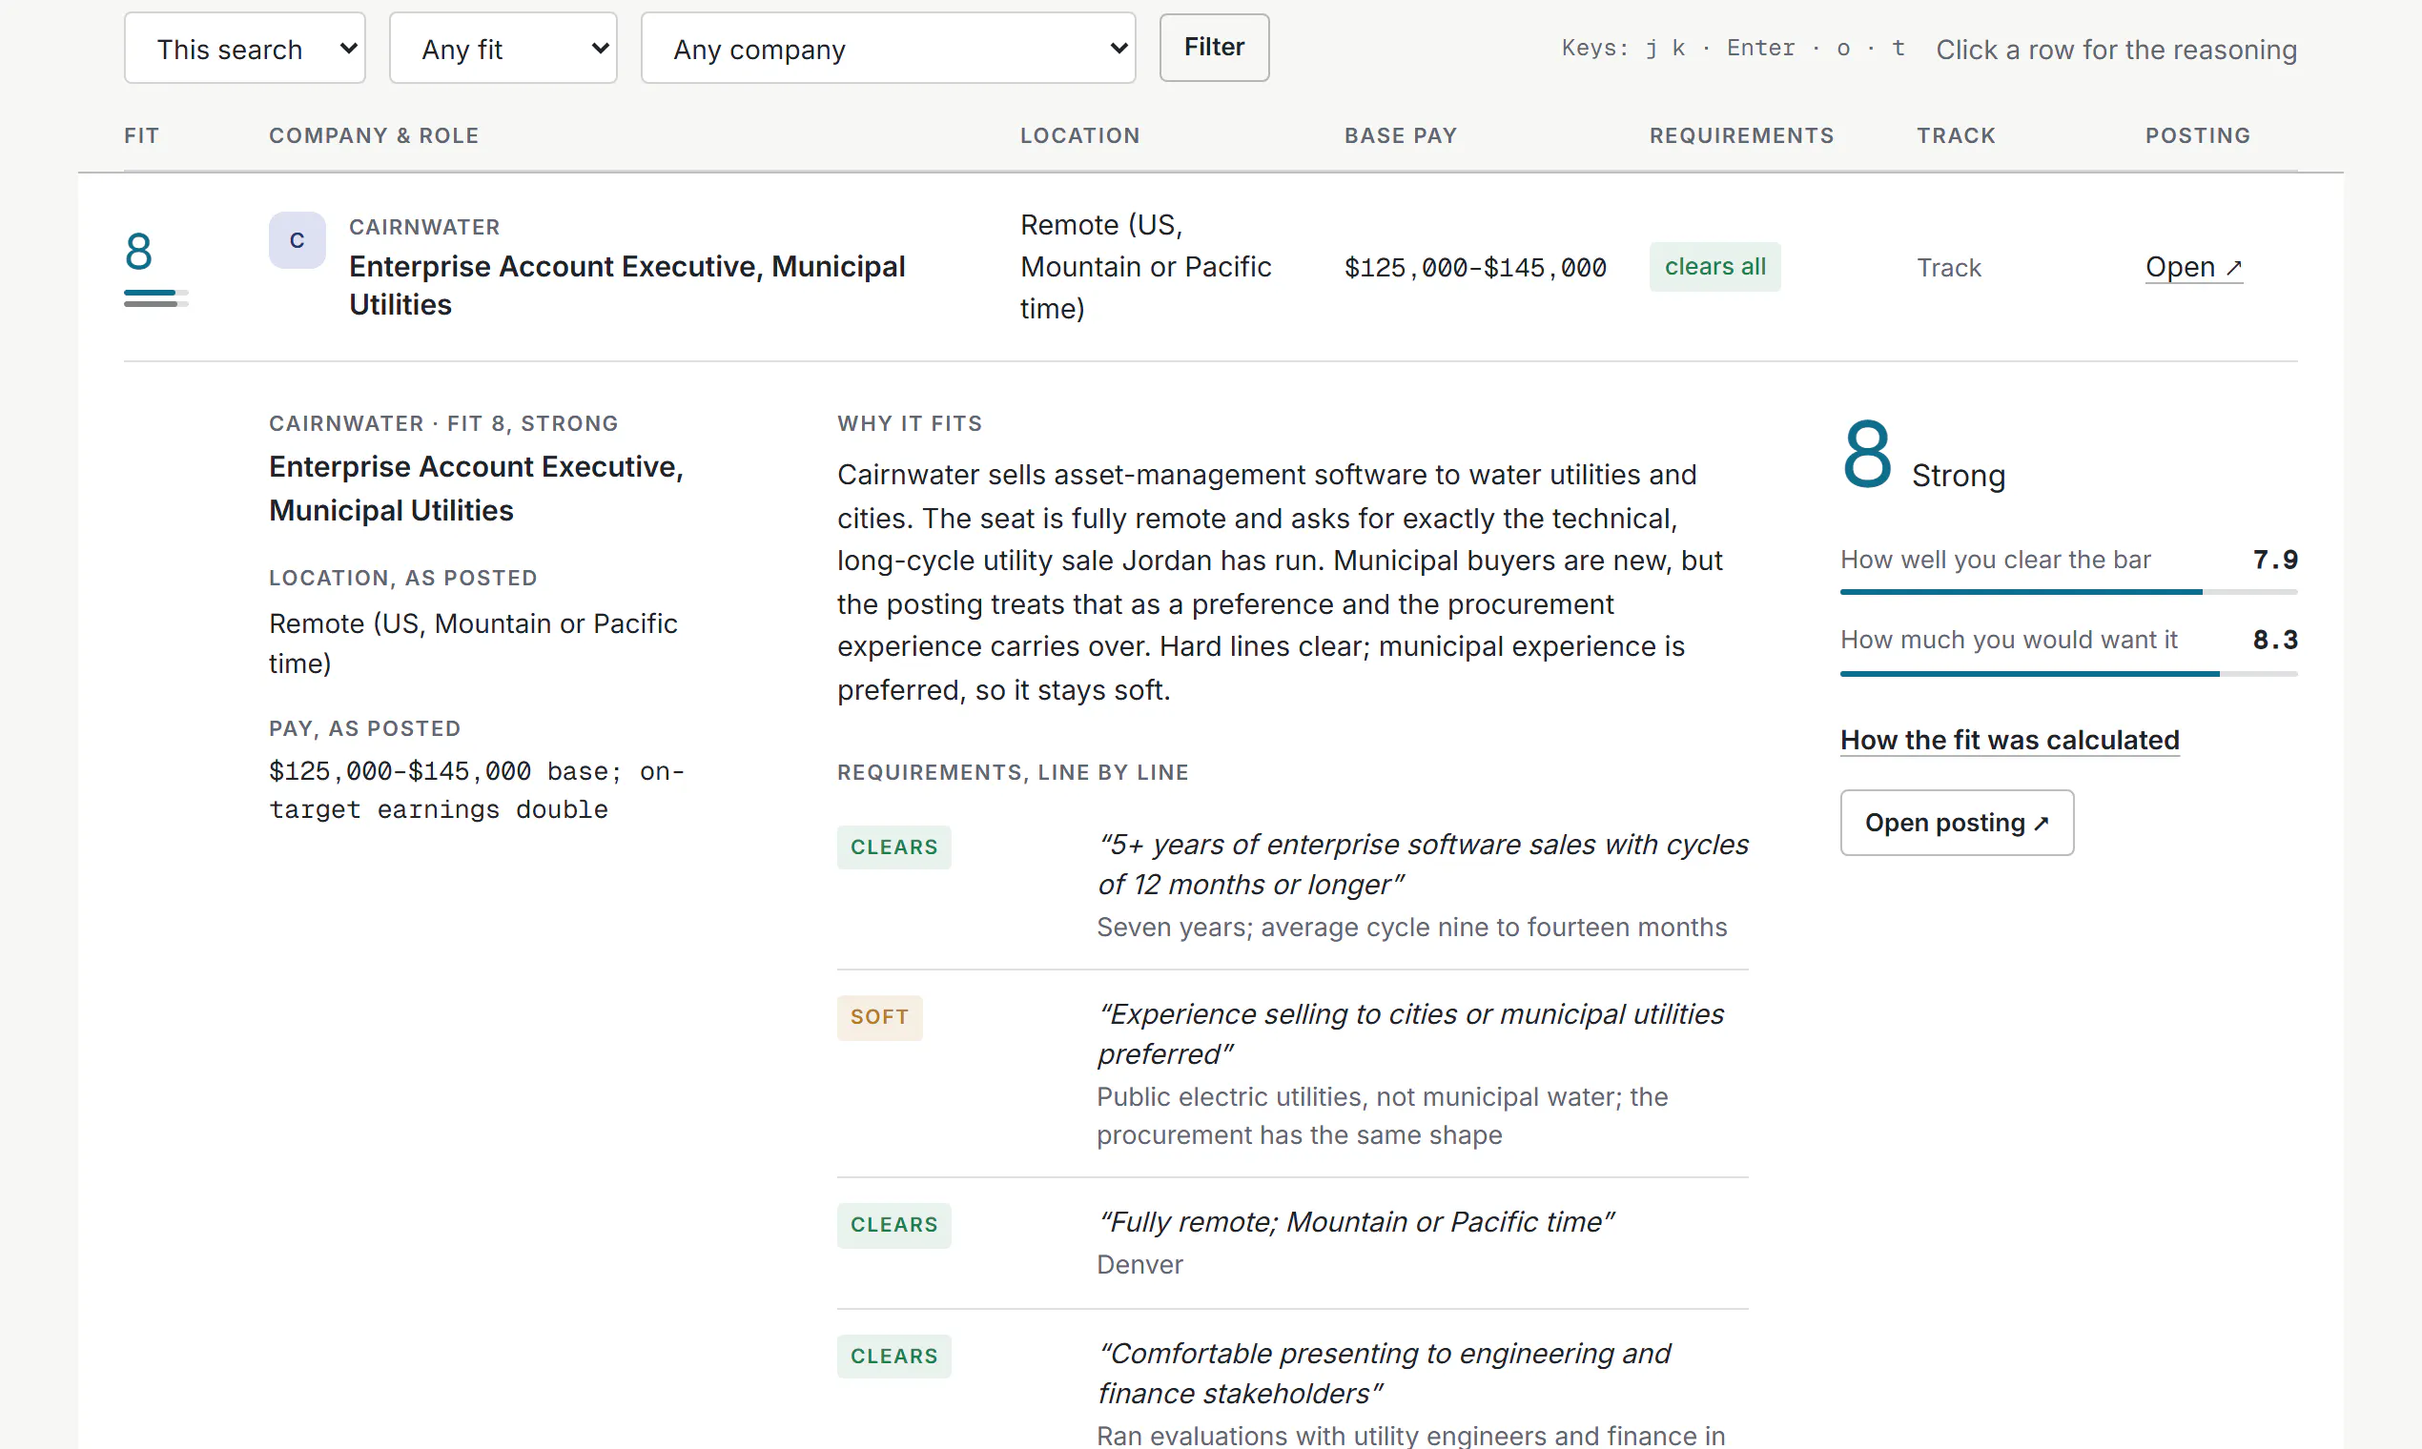Click the 'Denver' requirement note
The height and width of the screenshot is (1449, 2422).
point(1139,1265)
